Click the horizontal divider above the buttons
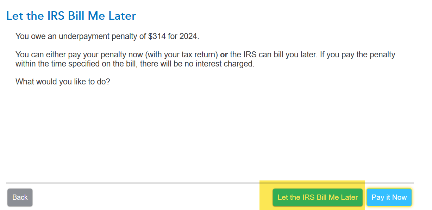Screen dimensions: 432x210 coord(210,183)
